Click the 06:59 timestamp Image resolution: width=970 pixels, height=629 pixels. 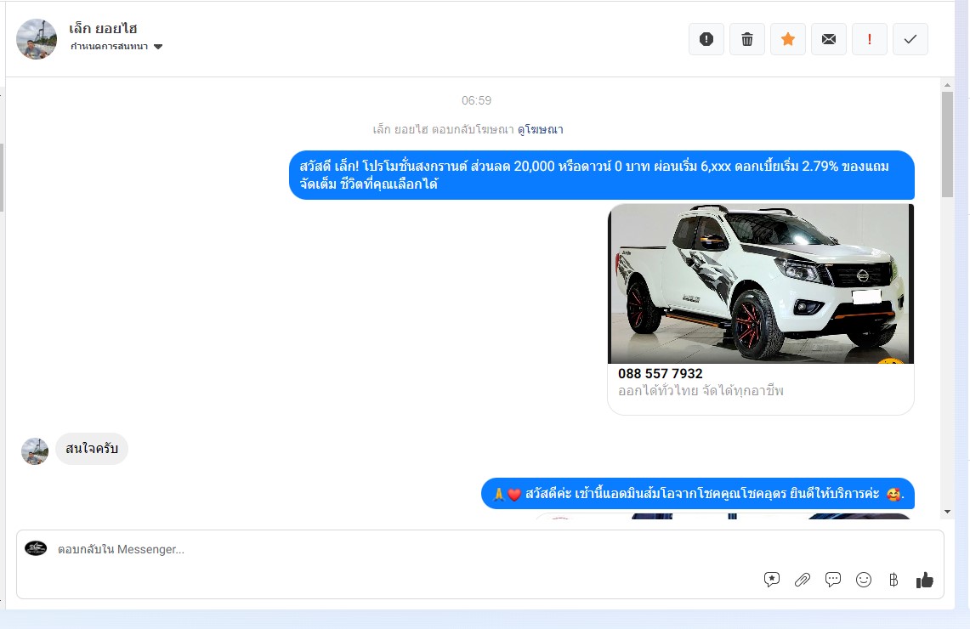point(476,100)
